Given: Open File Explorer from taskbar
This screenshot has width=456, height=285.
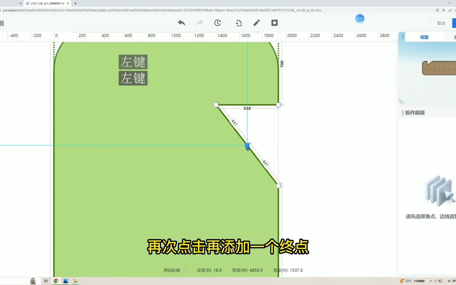Looking at the screenshot, I should [x=75, y=281].
